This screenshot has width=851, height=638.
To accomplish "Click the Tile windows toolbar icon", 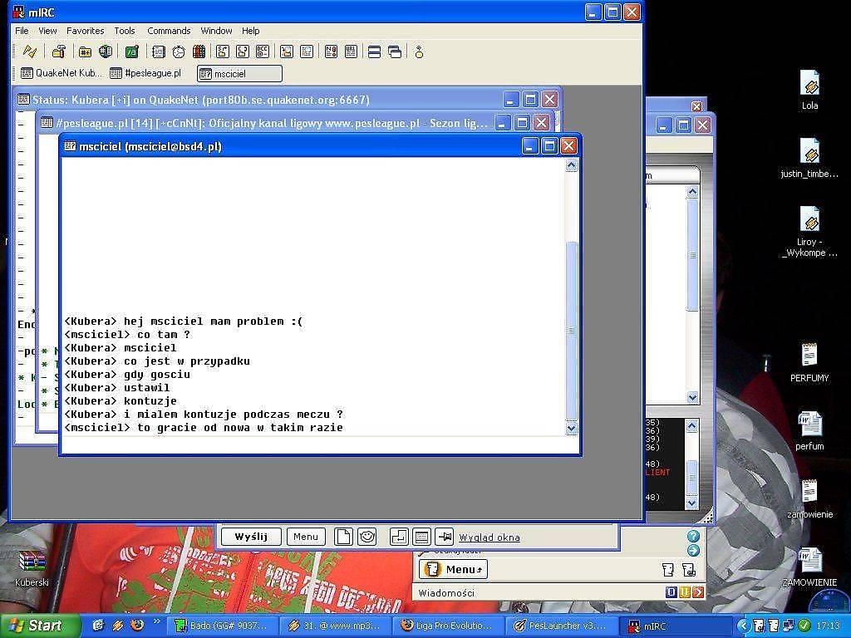I will pos(375,52).
